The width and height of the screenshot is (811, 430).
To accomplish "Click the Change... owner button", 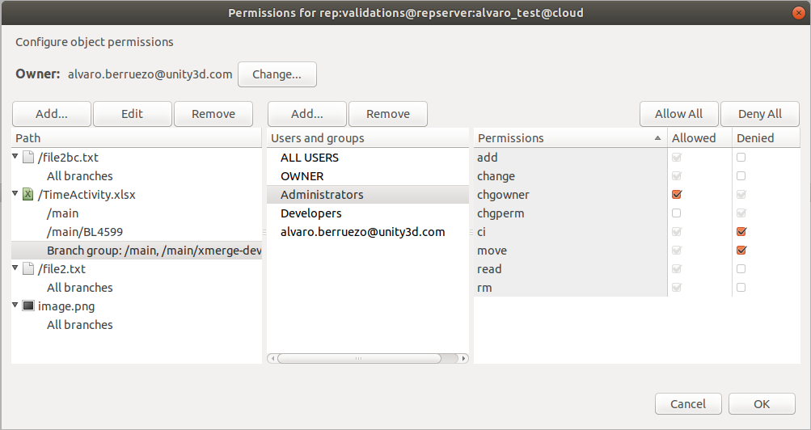I will tap(277, 74).
